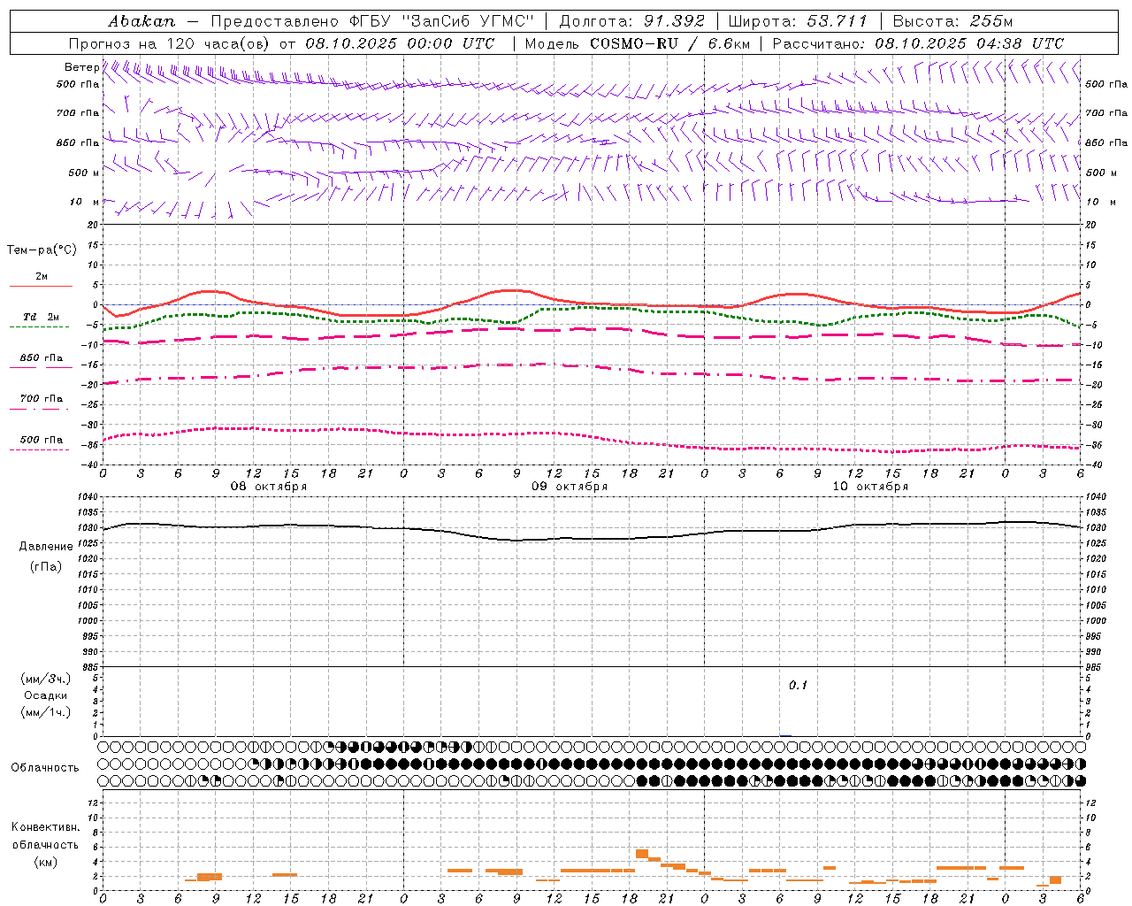Click the "10 м" wind level label on left

click(85, 202)
